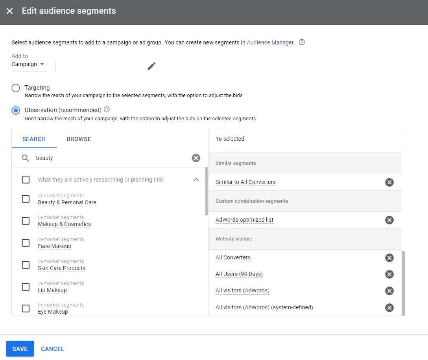This screenshot has width=428, height=360.
Task: Click the Eye Makeup segment name
Action: point(53,312)
